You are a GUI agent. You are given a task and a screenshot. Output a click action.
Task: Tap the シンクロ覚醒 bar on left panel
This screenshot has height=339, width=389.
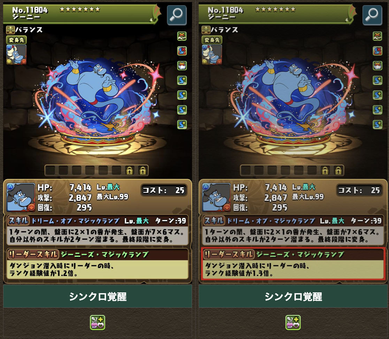point(98,296)
